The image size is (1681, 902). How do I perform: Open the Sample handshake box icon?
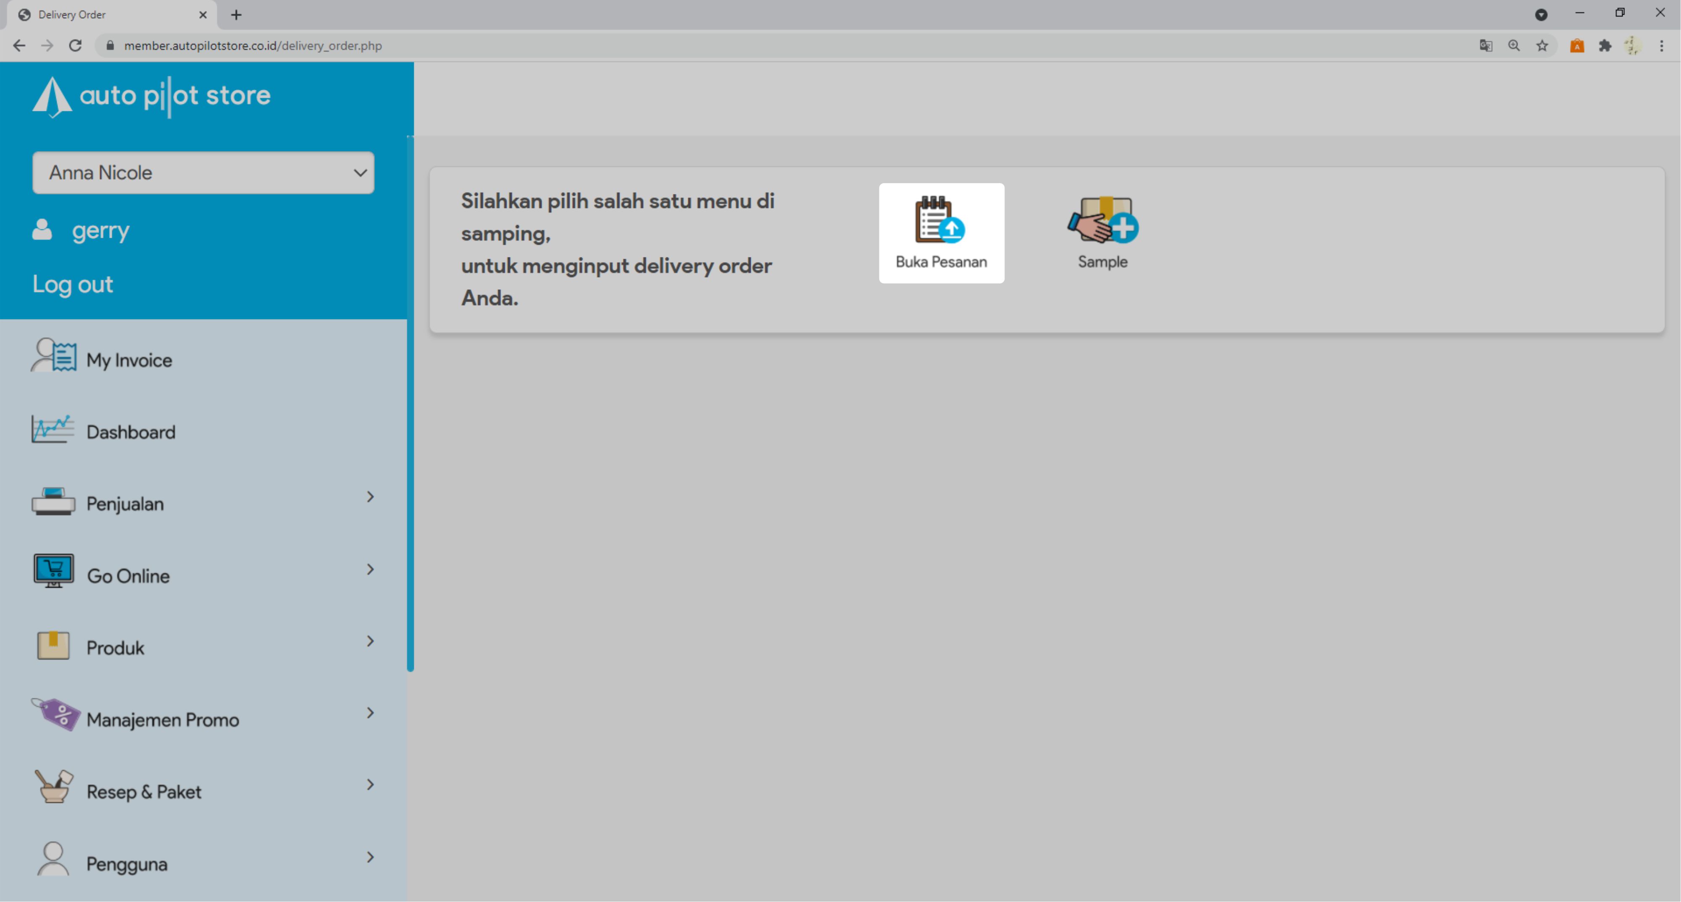click(x=1102, y=220)
